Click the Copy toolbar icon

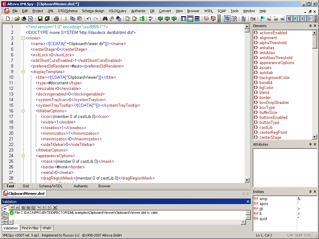[73, 19]
